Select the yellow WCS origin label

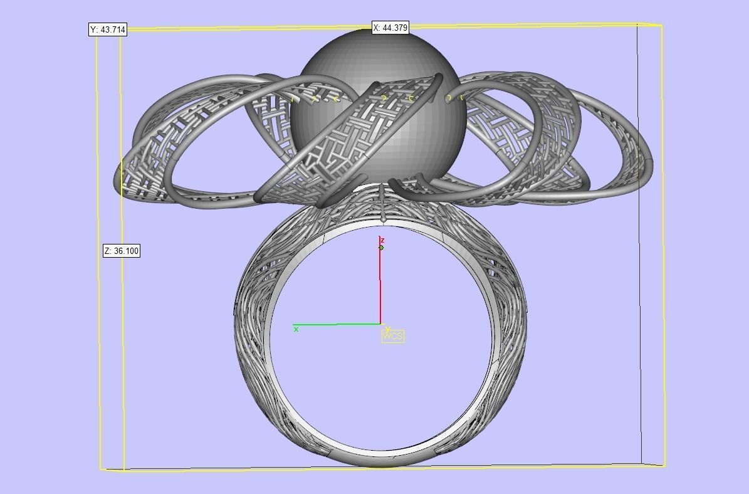tap(392, 336)
